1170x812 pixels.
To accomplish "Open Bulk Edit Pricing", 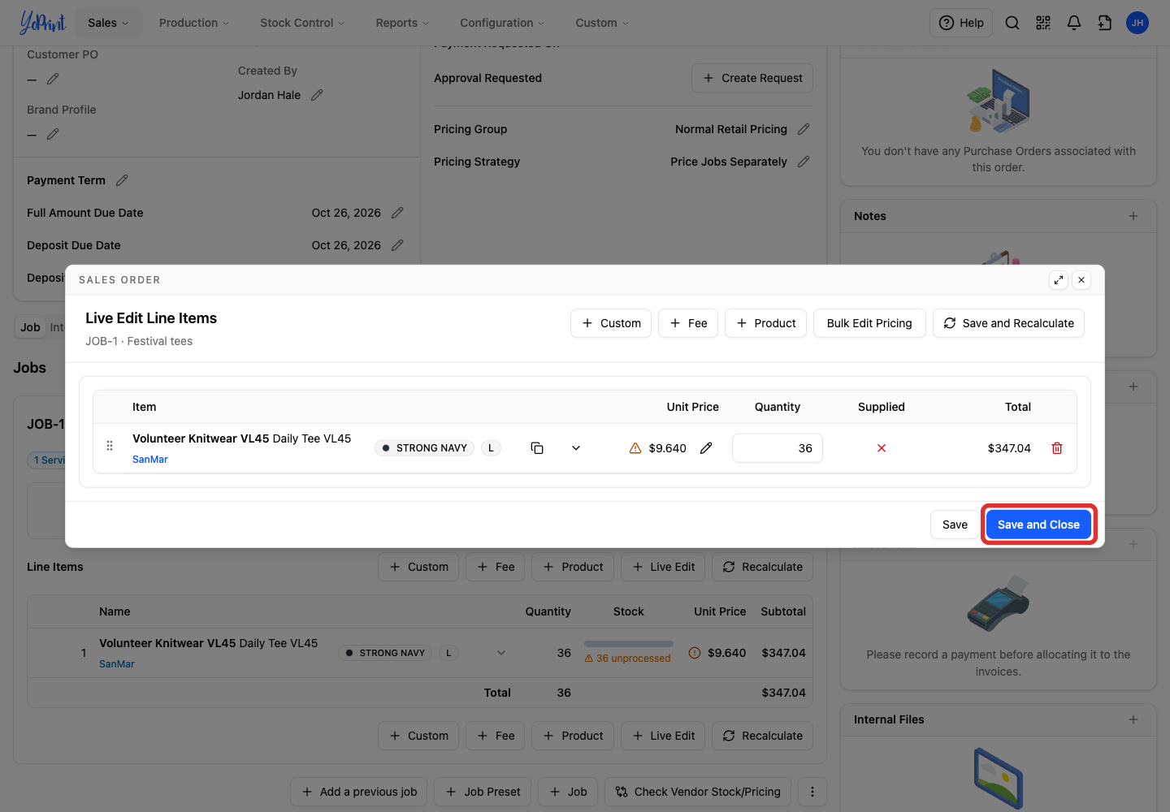I will (869, 323).
